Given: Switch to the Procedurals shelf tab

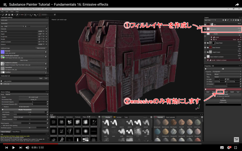Looking at the screenshot, I should [x=60, y=117].
